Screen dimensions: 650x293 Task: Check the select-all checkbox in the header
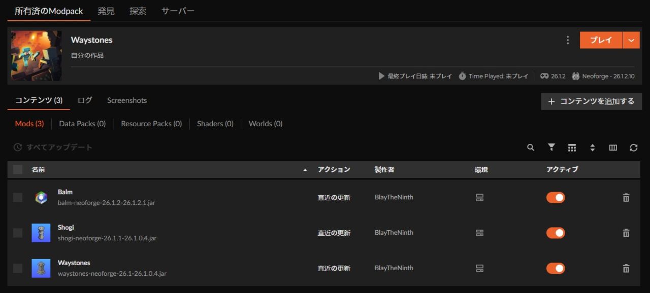(17, 169)
